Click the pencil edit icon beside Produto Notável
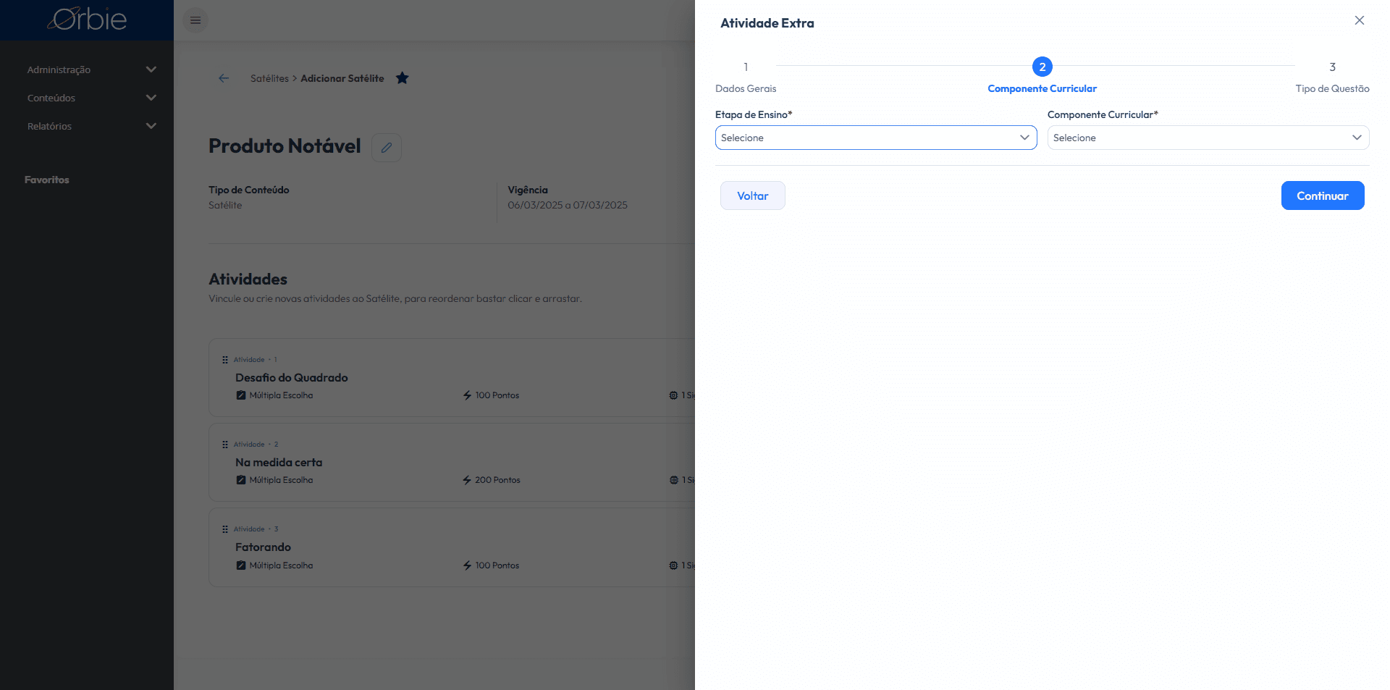Image resolution: width=1390 pixels, height=690 pixels. click(387, 148)
